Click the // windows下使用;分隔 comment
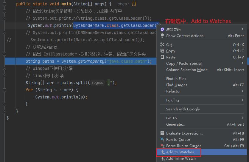The image size is (249, 162). click(x=49, y=68)
